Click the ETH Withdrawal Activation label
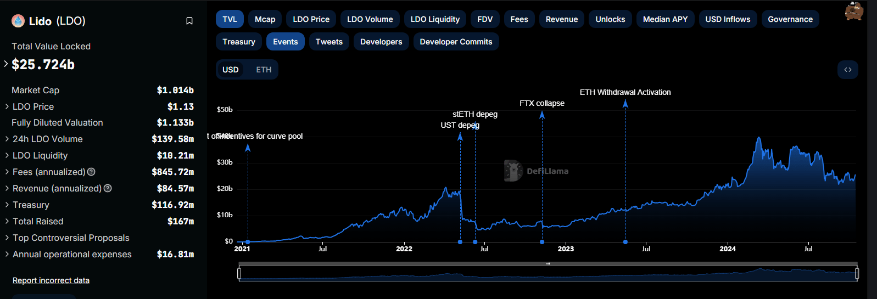Viewport: 877px width, 299px height. 625,92
